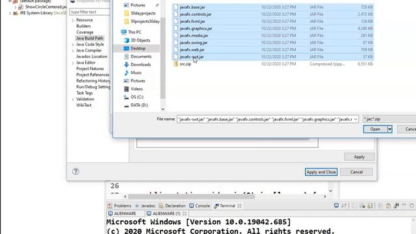Select WikiText in properties tree
The image size is (416, 234).
tap(84, 105)
